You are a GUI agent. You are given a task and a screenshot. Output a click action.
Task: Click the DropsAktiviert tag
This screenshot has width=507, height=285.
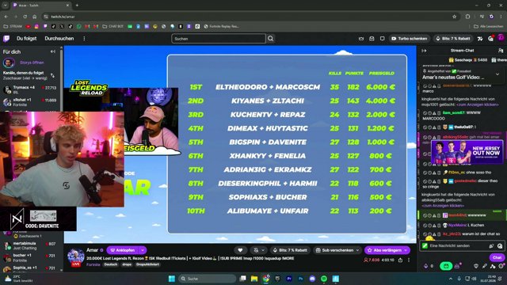point(147,264)
